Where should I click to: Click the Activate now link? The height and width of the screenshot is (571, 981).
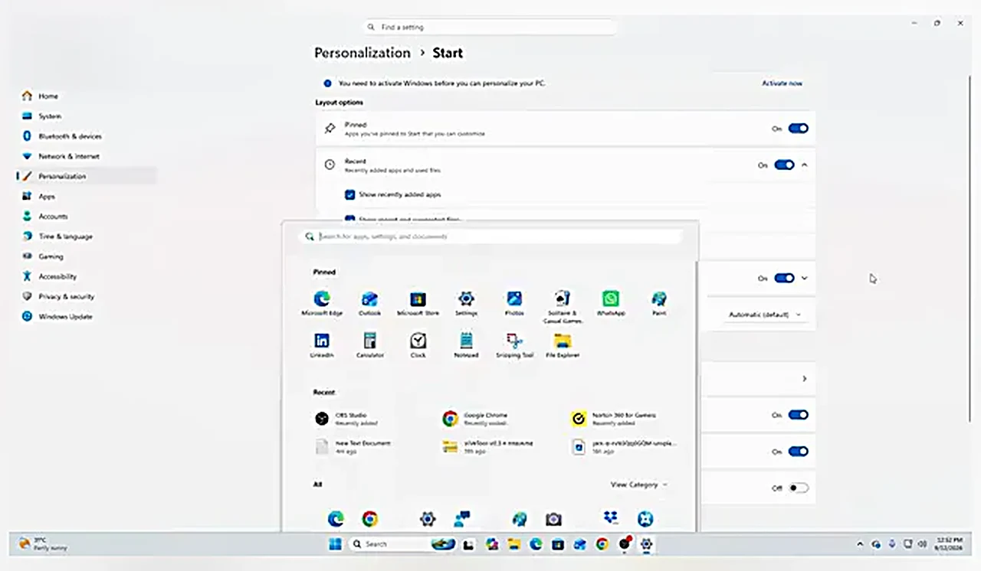(782, 83)
